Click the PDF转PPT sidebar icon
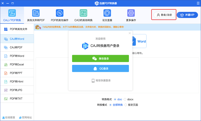Screen dimensions: 201x121 coord(6,73)
